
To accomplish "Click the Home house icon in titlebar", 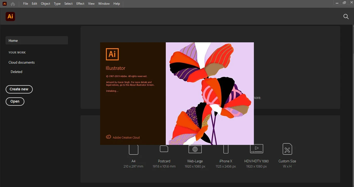I will pos(12,4).
